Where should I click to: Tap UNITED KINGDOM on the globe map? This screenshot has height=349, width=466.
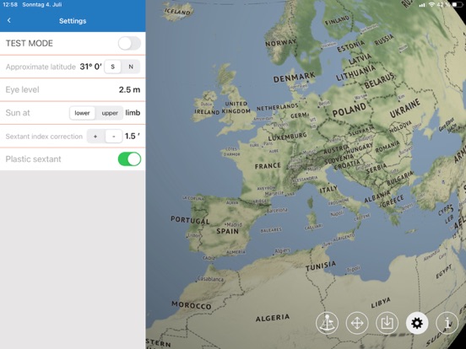[x=236, y=107]
